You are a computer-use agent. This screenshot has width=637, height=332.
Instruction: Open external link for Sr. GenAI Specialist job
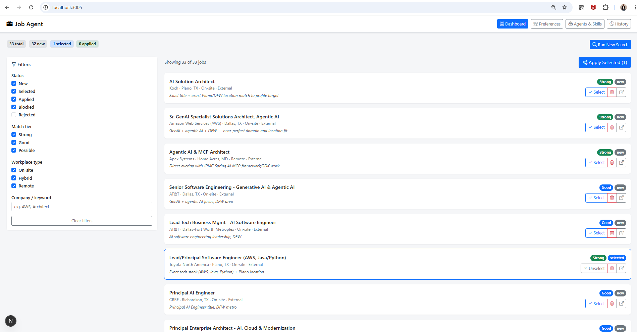point(621,127)
